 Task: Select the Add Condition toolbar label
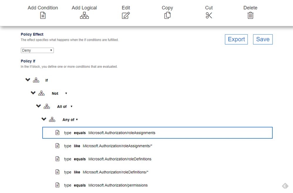pos(43,8)
